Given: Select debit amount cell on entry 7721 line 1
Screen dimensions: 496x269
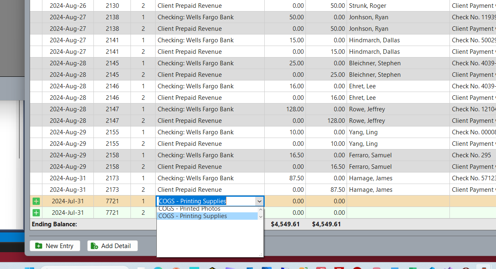Looking at the screenshot, I should pos(285,201).
